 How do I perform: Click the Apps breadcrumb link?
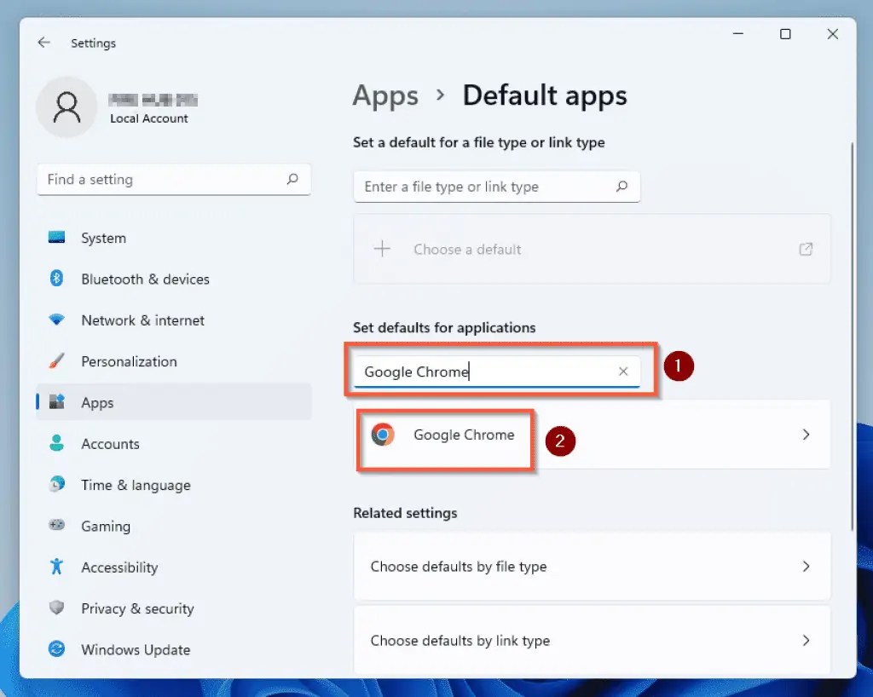point(385,95)
